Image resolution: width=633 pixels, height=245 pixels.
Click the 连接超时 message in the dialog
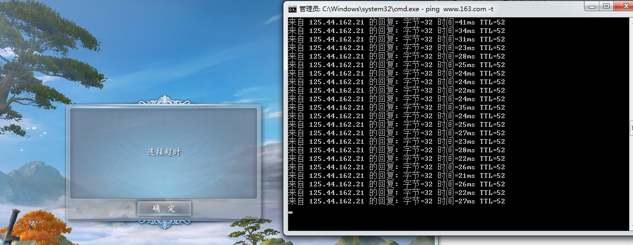pos(164,152)
